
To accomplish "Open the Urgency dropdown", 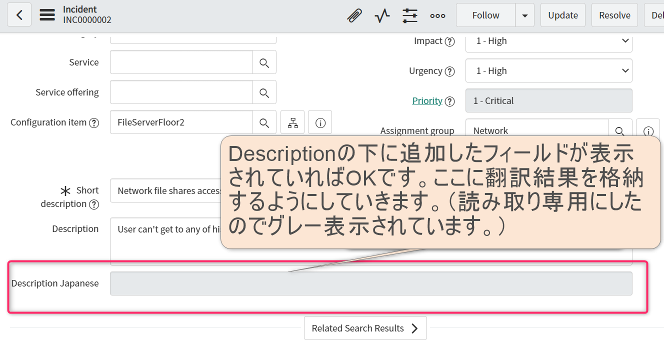I will click(548, 70).
